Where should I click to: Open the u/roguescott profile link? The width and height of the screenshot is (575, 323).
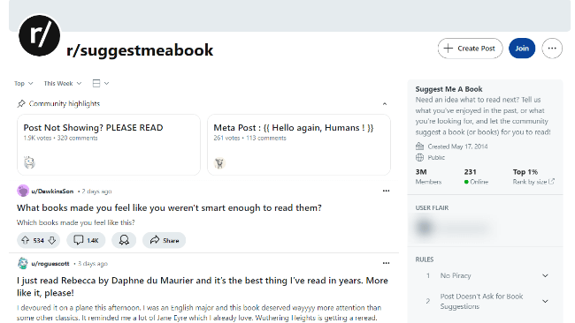tap(50, 263)
